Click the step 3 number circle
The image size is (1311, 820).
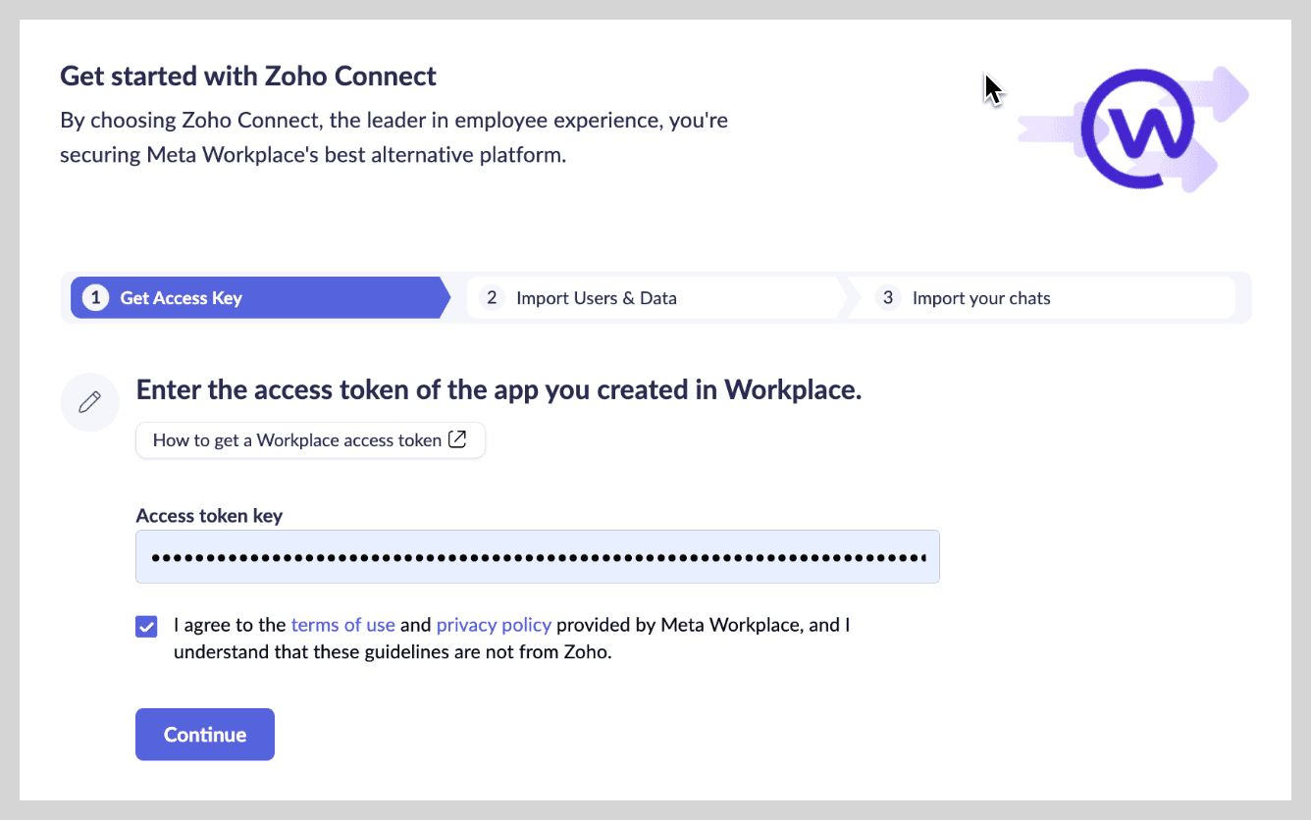point(887,298)
